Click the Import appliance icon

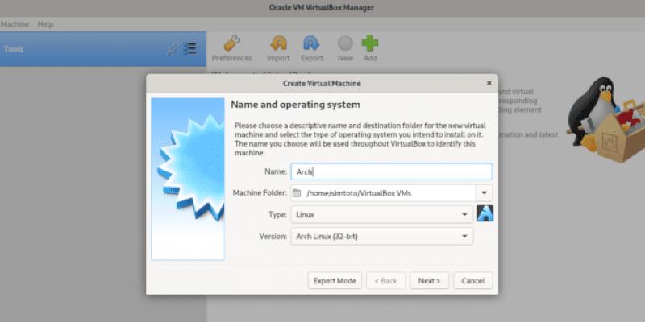click(x=278, y=43)
